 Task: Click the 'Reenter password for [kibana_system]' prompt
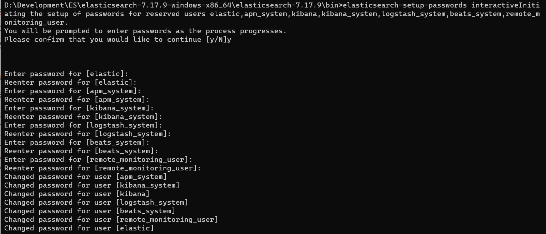(x=83, y=117)
